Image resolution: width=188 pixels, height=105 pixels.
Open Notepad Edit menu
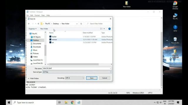pos(31,15)
